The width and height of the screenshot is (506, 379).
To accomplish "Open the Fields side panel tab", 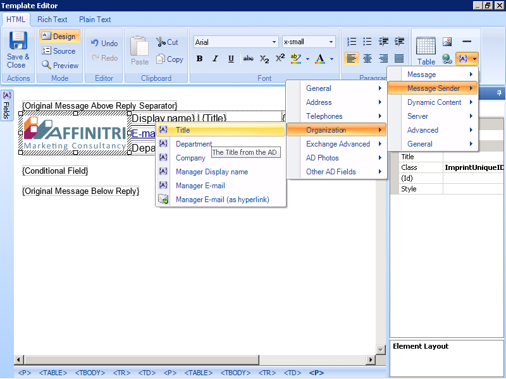I will tap(7, 105).
